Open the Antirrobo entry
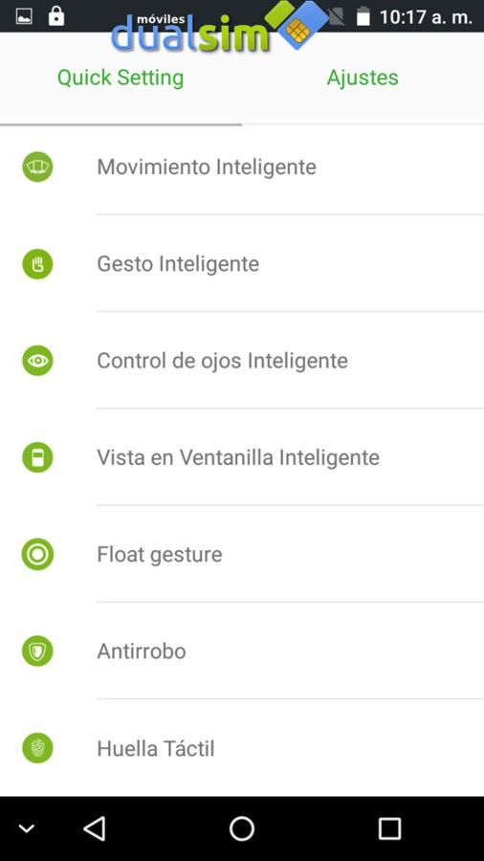 click(x=242, y=651)
